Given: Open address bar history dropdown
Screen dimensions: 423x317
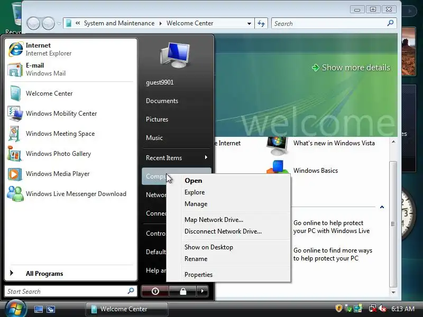Looking at the screenshot, I should (x=249, y=23).
